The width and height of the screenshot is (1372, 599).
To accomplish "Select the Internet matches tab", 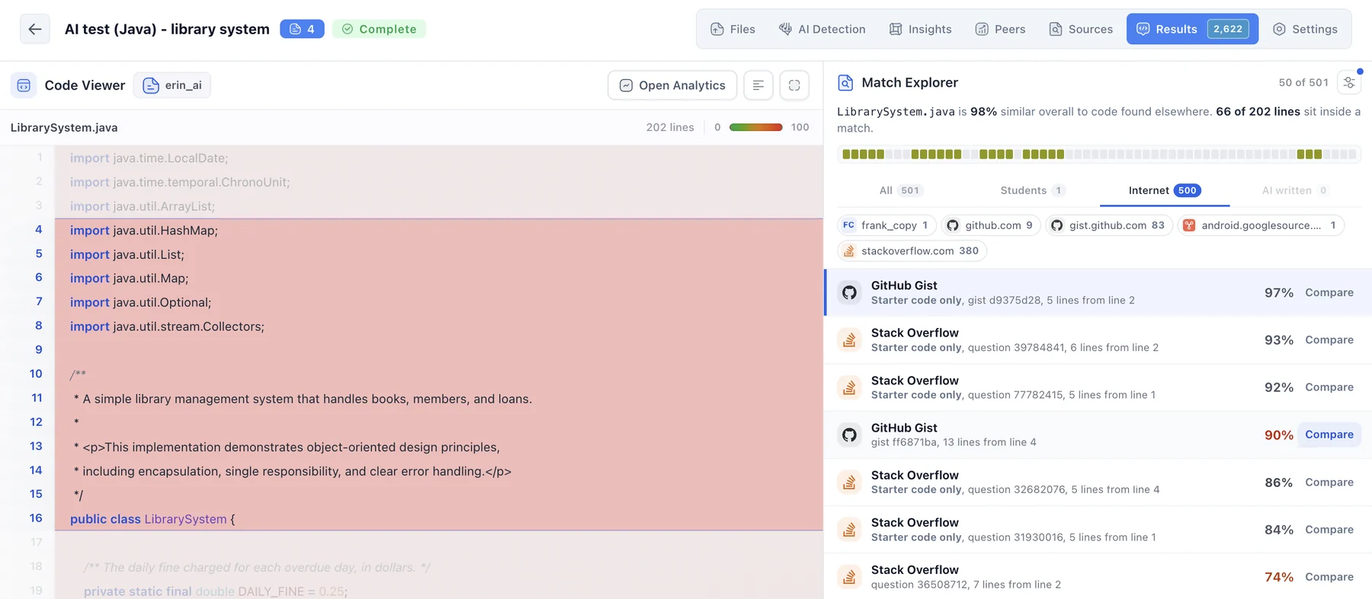I will 1165,190.
